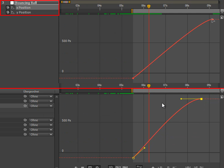Open the bottom Ohne parent dropdown
The width and height of the screenshot is (224, 168).
tap(41, 134)
